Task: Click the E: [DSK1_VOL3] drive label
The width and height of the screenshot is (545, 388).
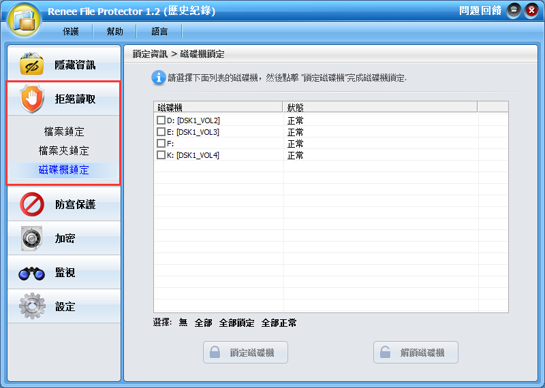Action: tap(193, 132)
